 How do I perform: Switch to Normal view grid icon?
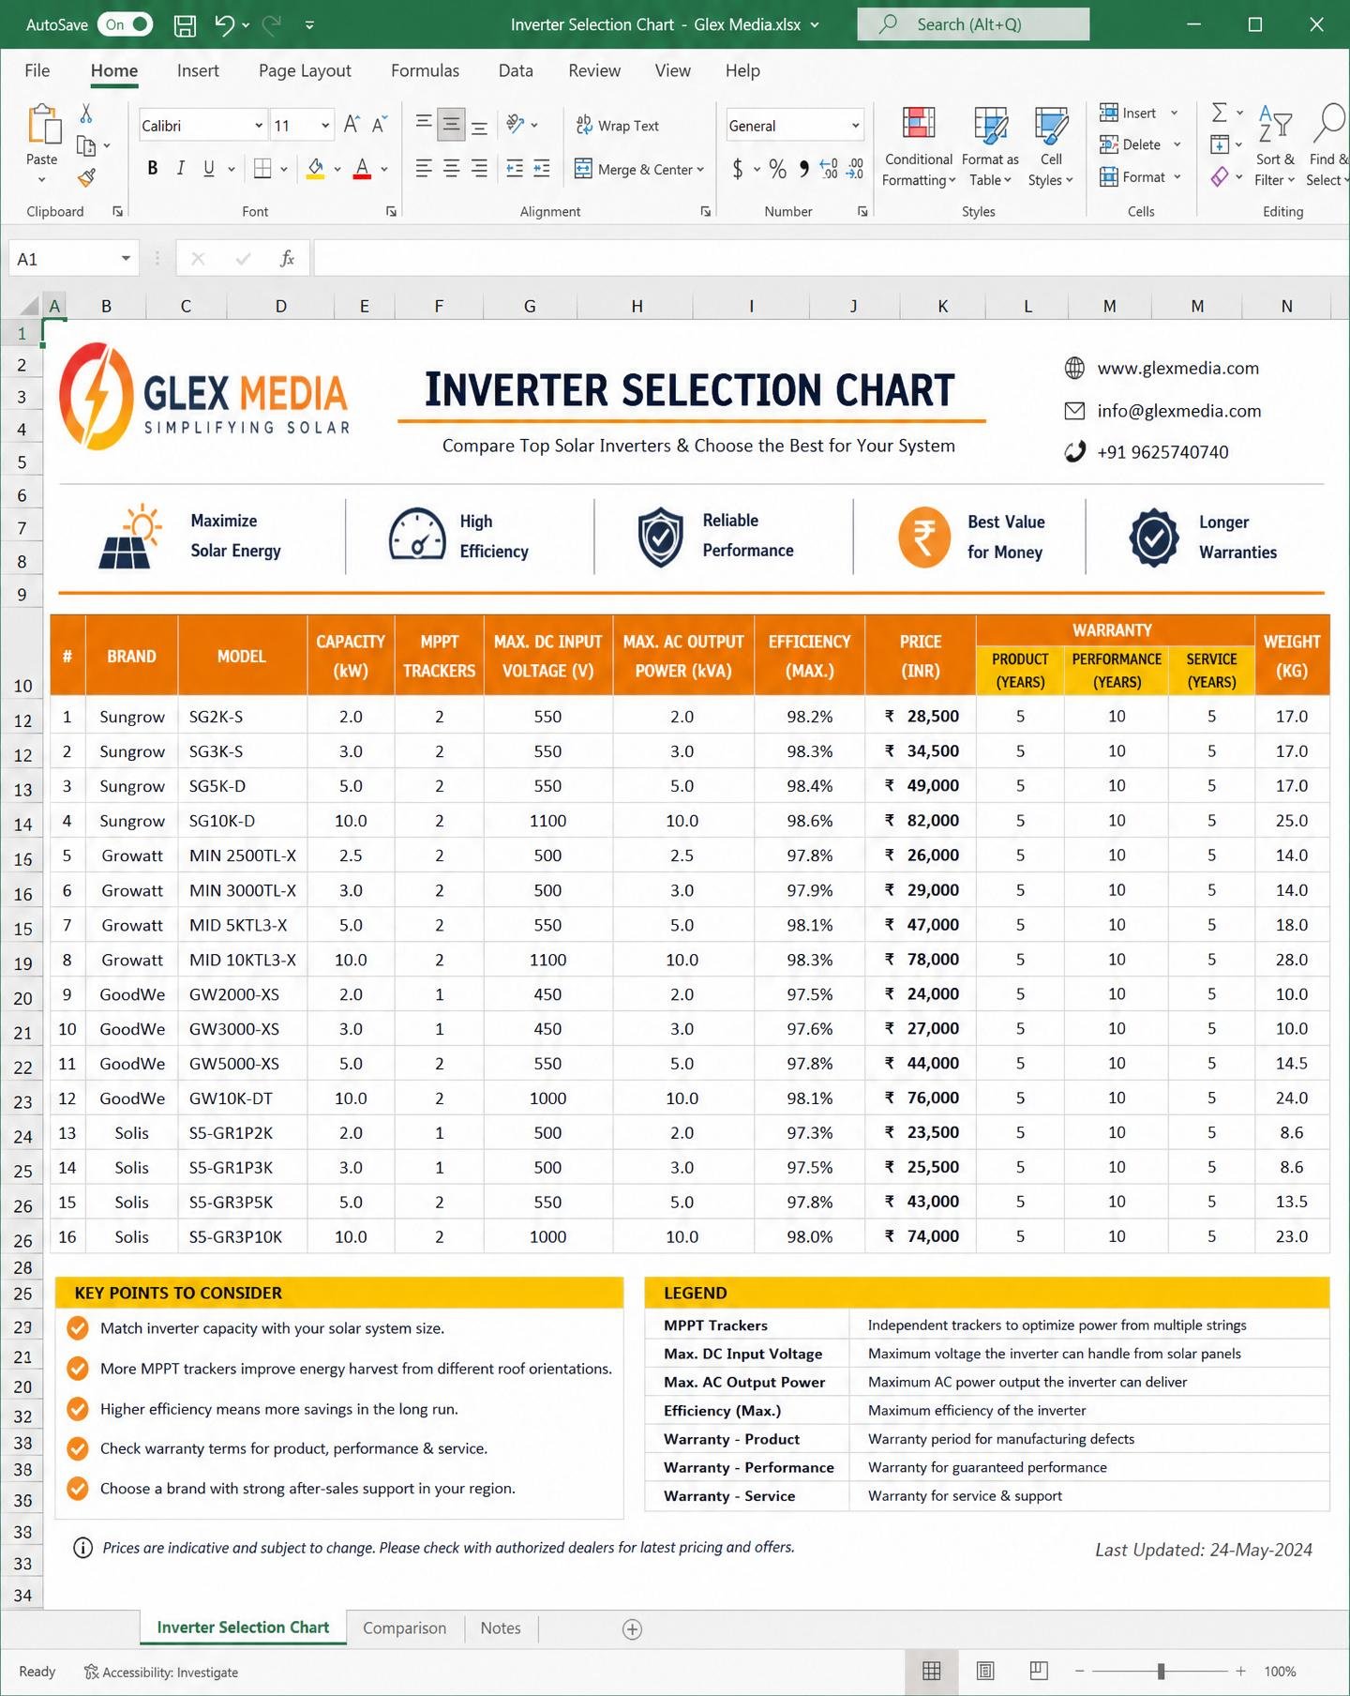coord(932,1671)
